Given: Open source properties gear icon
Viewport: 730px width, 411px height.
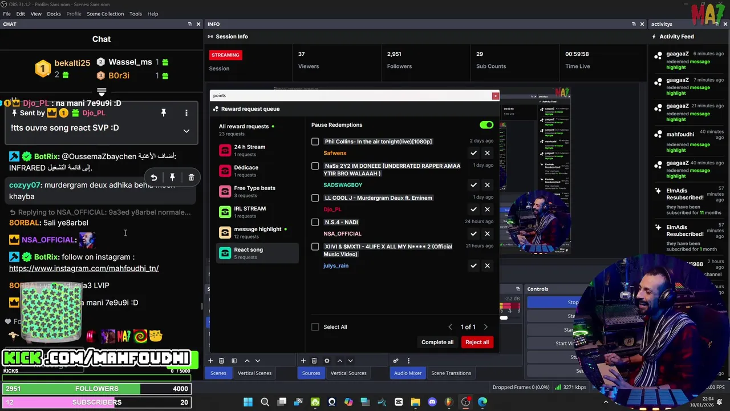Looking at the screenshot, I should (327, 361).
